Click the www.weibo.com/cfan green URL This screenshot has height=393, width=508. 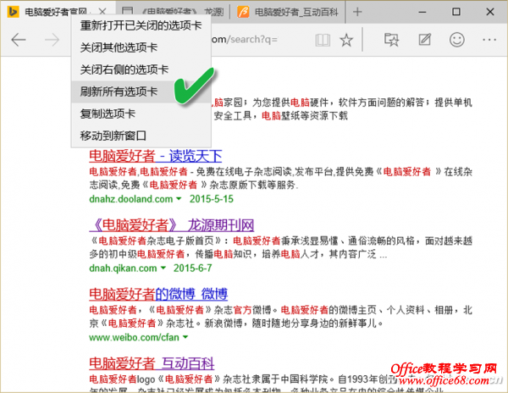click(x=134, y=337)
